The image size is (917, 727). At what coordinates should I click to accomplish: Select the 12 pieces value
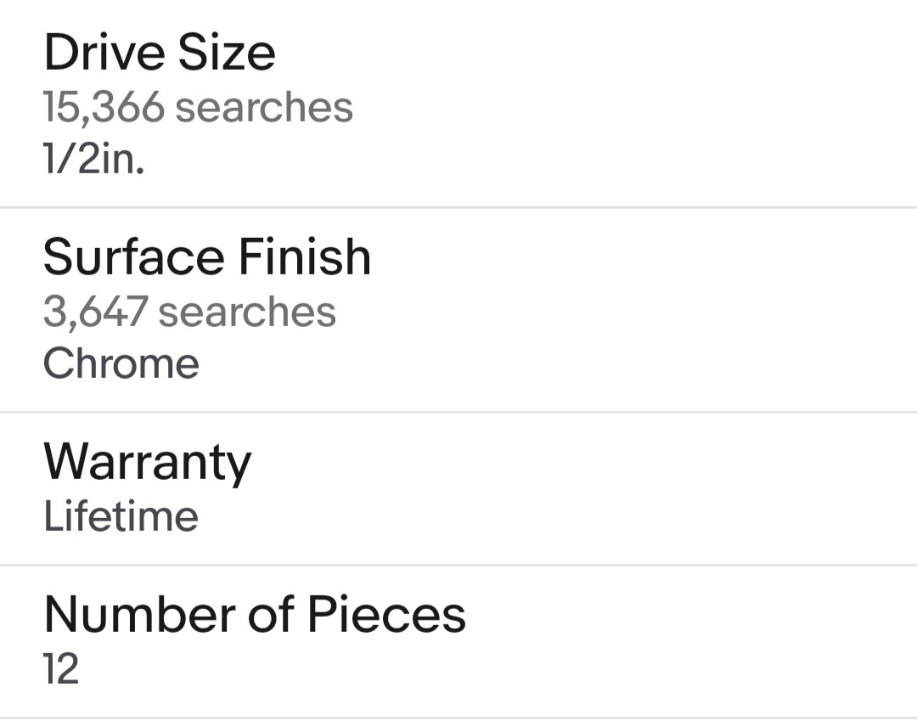61,669
